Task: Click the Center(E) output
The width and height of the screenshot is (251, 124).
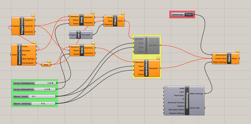Action: pos(29,26)
